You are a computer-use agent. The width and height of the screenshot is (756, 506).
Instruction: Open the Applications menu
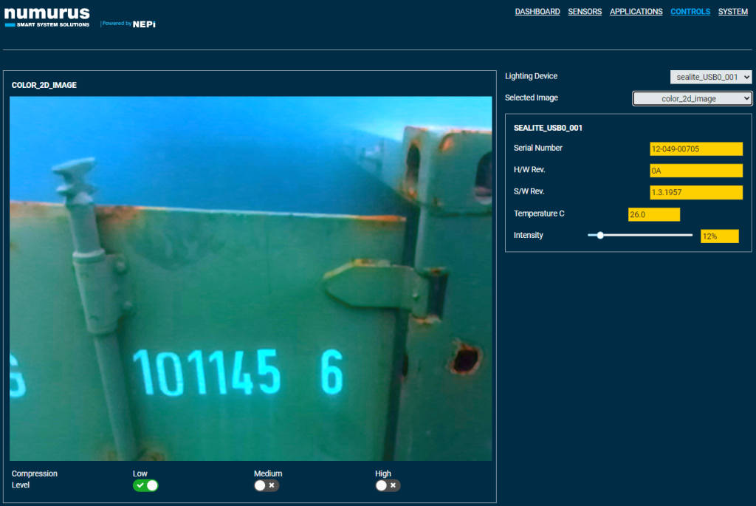(x=636, y=12)
